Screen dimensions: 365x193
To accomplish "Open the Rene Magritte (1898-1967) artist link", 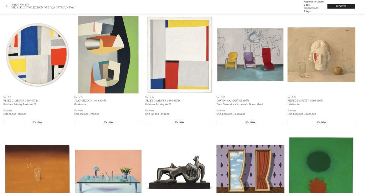I will (x=305, y=101).
